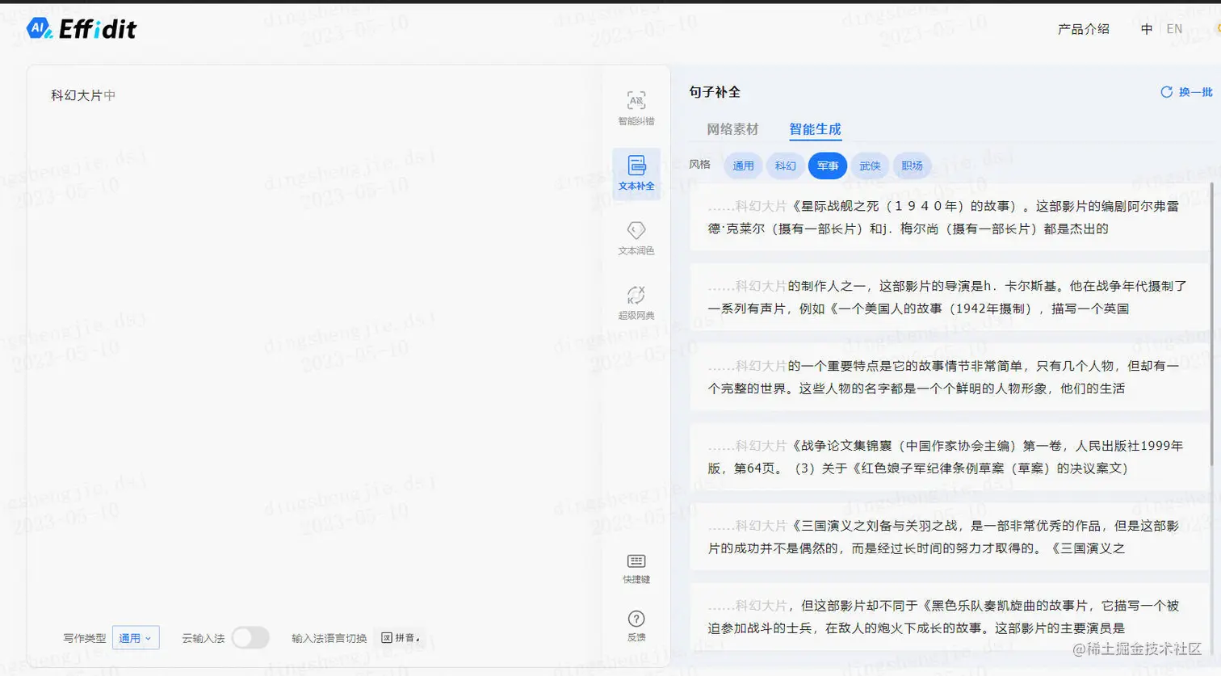Choose the 通用 style pill
Viewport: 1221px width, 676px height.
click(x=743, y=166)
